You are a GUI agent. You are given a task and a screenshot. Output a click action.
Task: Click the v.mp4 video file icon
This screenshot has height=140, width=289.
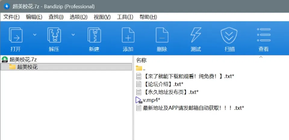tap(139, 100)
